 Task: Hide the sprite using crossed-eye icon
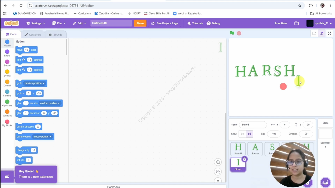coord(249,134)
